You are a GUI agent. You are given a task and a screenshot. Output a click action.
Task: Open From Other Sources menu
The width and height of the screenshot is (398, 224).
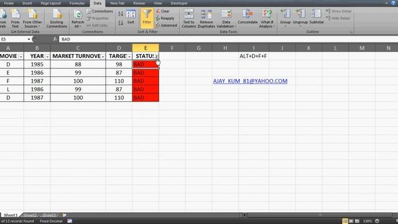coord(32,18)
